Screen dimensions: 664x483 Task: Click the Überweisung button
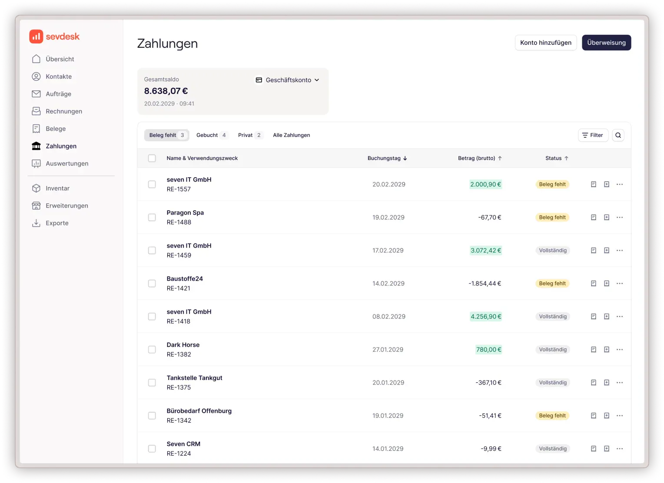[x=606, y=43]
